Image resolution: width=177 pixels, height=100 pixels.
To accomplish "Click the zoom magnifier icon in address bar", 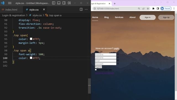I will [x=139, y=9].
